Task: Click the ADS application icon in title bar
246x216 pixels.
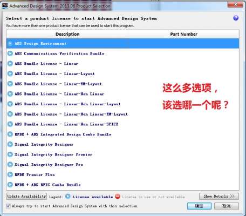Action: 5,5
